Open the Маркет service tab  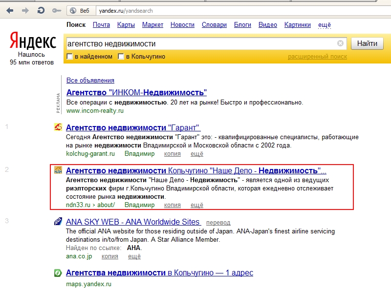152,25
